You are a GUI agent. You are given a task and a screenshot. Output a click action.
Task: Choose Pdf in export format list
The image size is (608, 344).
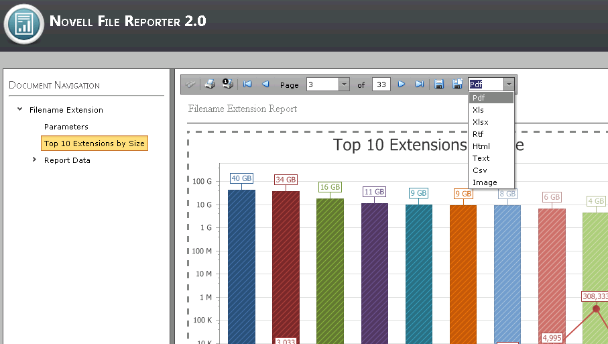pyautogui.click(x=491, y=98)
